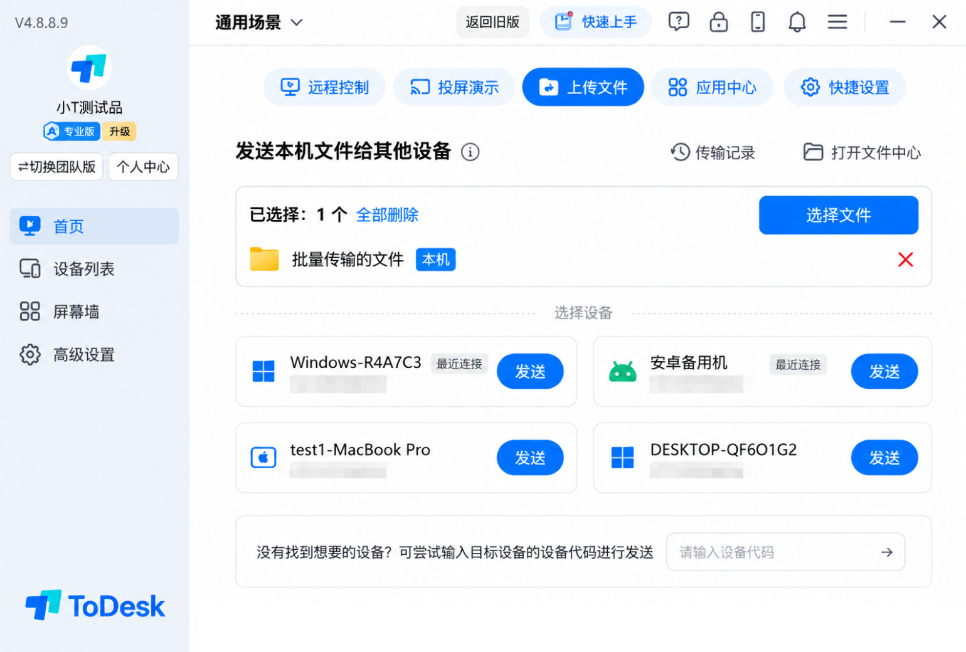Click the Windows icon for Windows-R4A7C3

[x=263, y=371]
